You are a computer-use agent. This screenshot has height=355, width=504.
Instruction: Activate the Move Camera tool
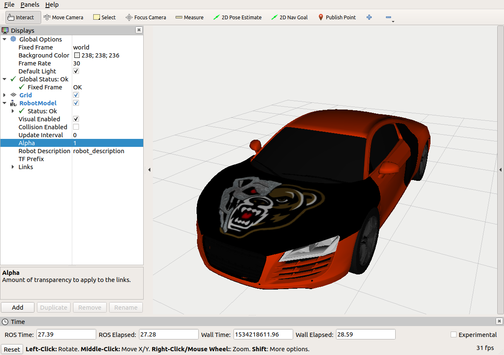(63, 17)
